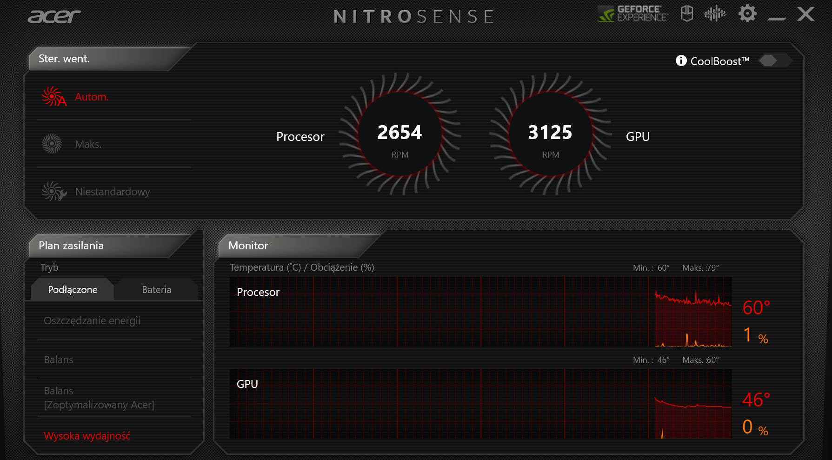Select the Autom. fan mode
This screenshot has height=460, width=832.
point(92,97)
